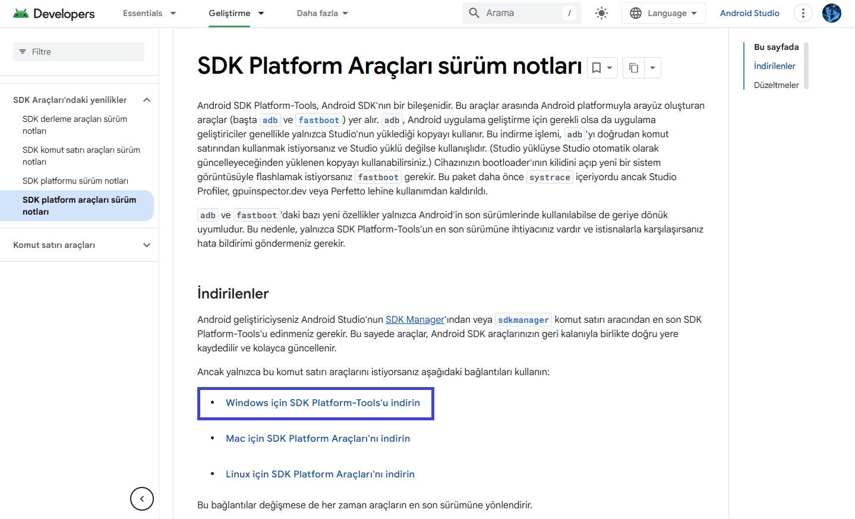Focus the Arama search field
The width and height of the screenshot is (855, 519).
[x=522, y=13]
